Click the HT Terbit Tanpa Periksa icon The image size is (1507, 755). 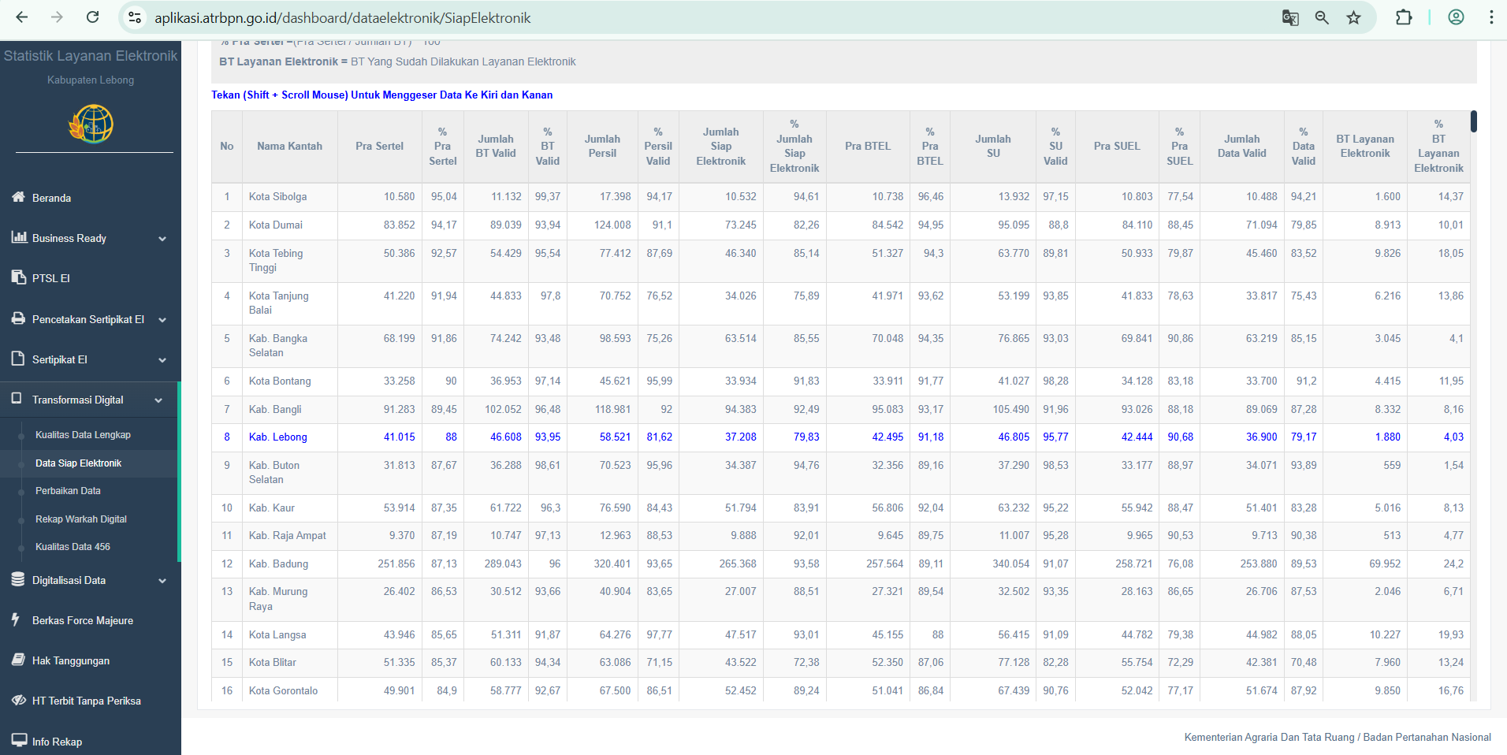click(18, 701)
